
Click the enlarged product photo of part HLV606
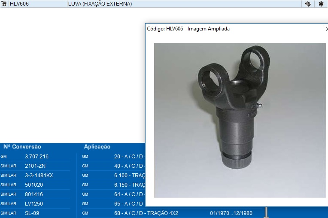tap(234, 120)
